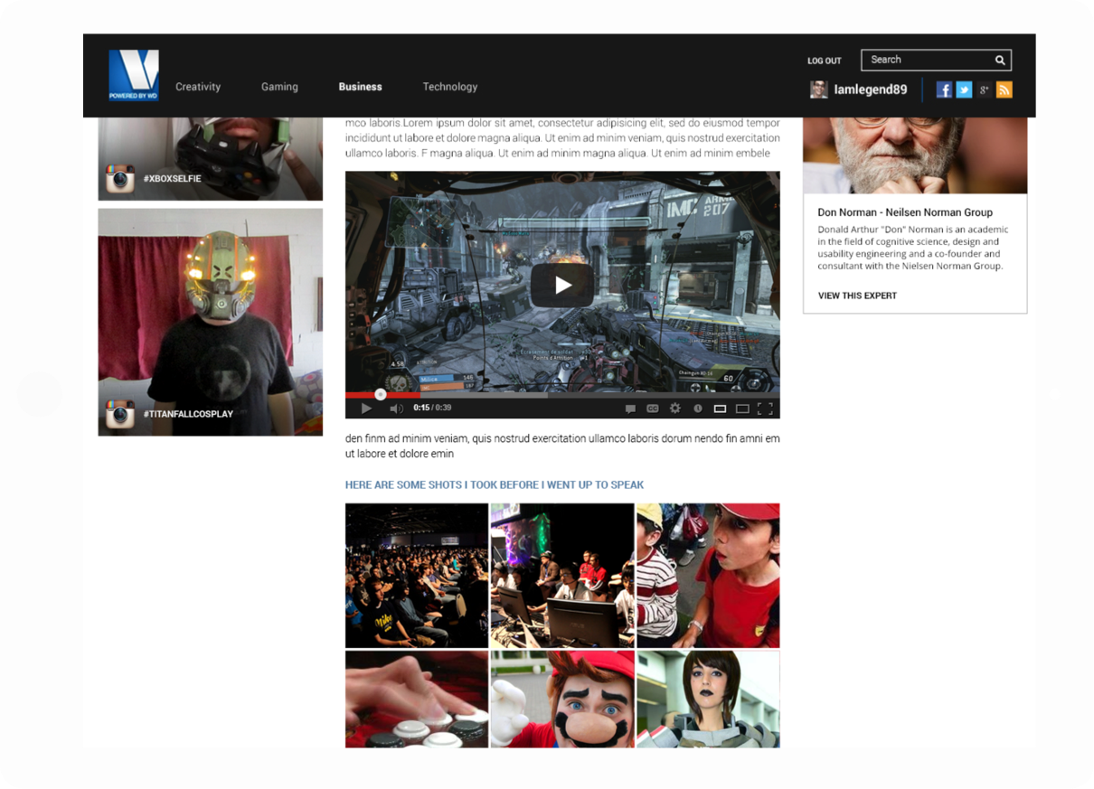The width and height of the screenshot is (1094, 789).
Task: Click the Facebook icon in the header
Action: pyautogui.click(x=944, y=89)
